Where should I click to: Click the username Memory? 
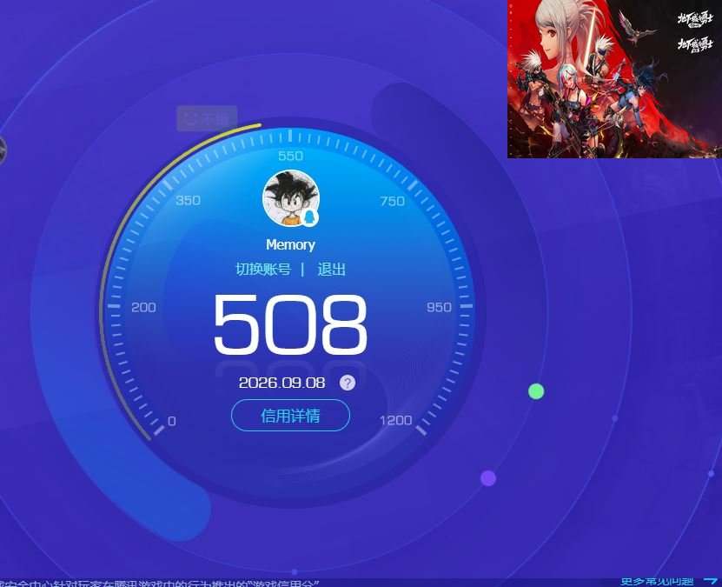290,244
